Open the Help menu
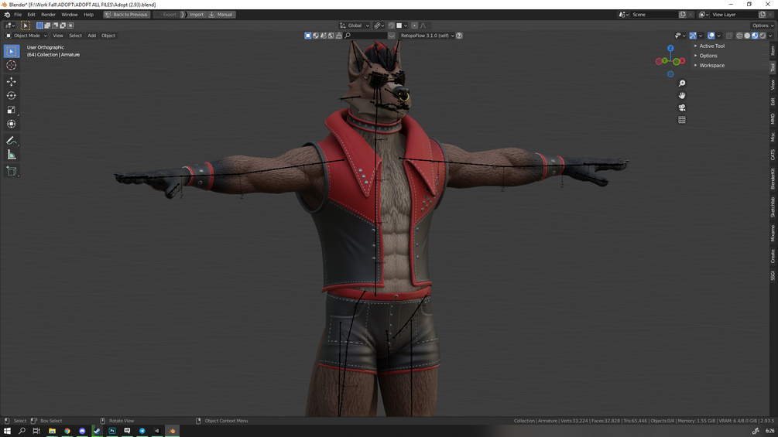The image size is (778, 437). (88, 15)
